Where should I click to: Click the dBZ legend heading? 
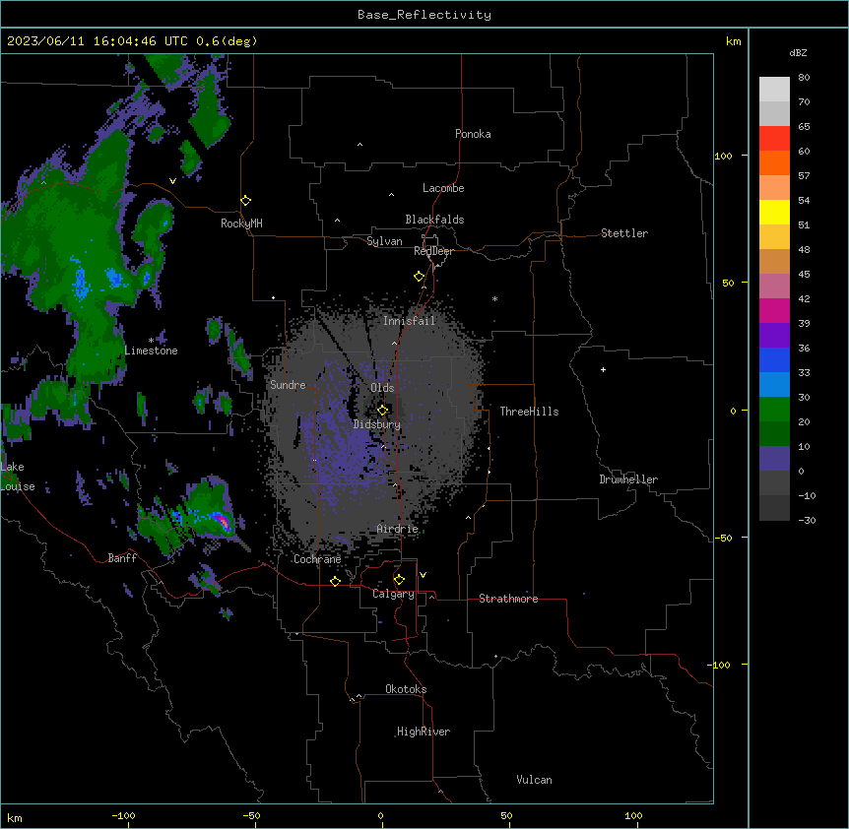point(798,52)
